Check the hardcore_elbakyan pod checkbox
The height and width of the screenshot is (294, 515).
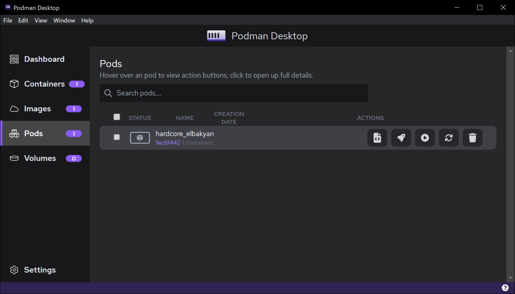pyautogui.click(x=117, y=137)
